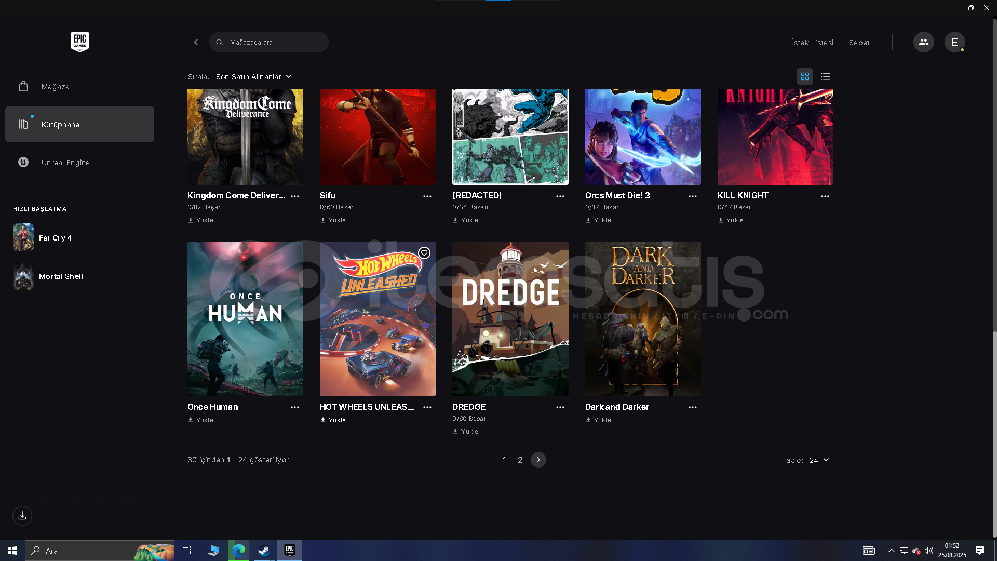Open the Sepet cart

(x=859, y=43)
